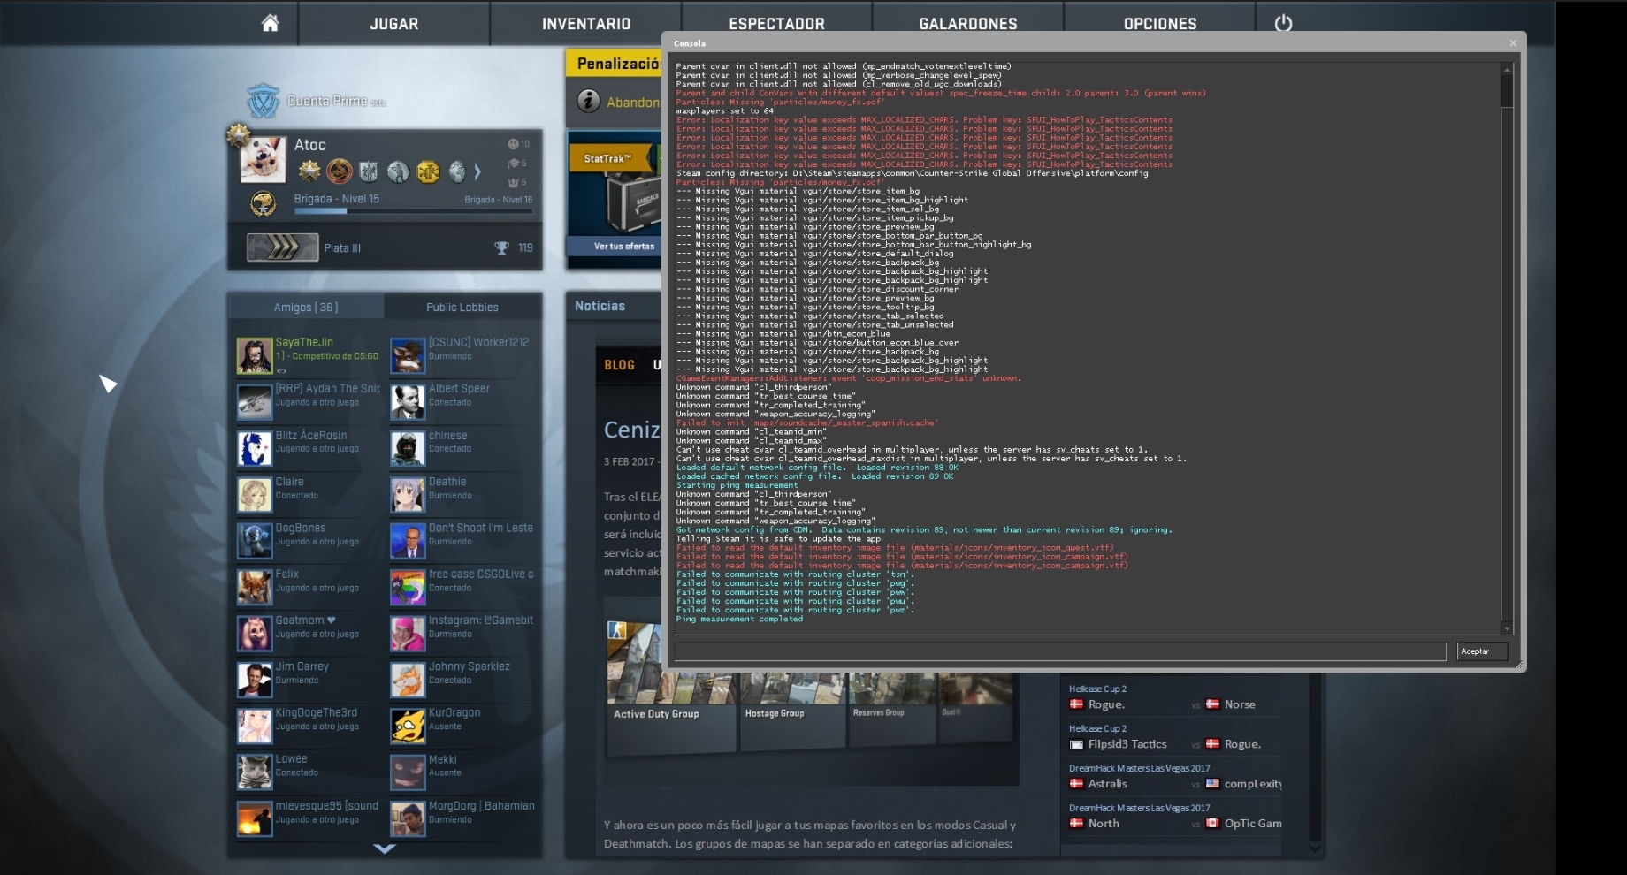This screenshot has width=1627, height=875.
Task: Switch to the Public Lobbies tab
Action: [x=463, y=307]
